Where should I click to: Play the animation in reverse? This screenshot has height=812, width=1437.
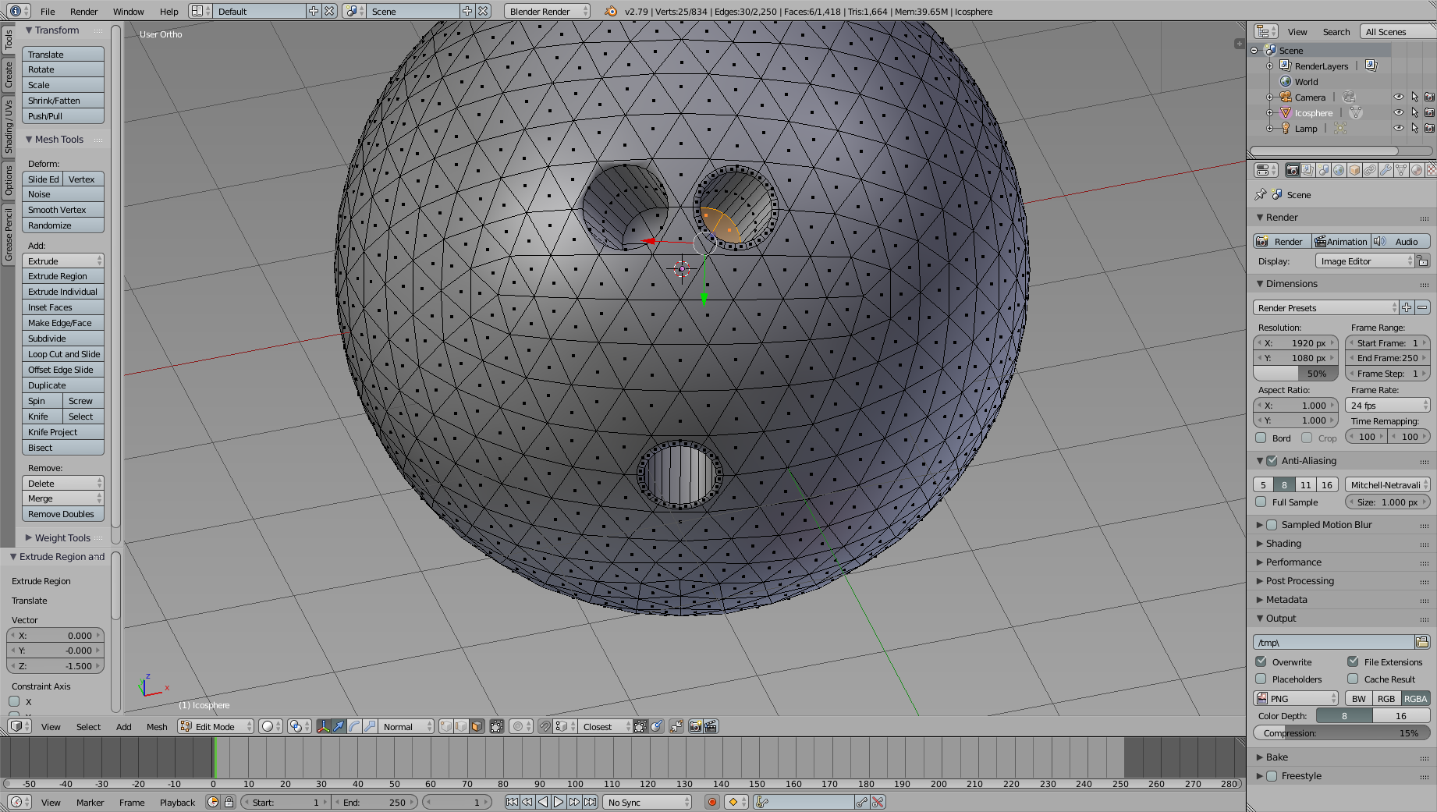[543, 802]
